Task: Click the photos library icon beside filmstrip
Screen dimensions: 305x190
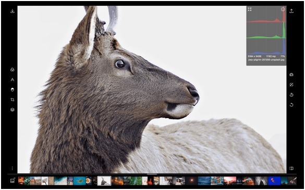Action: [13, 181]
